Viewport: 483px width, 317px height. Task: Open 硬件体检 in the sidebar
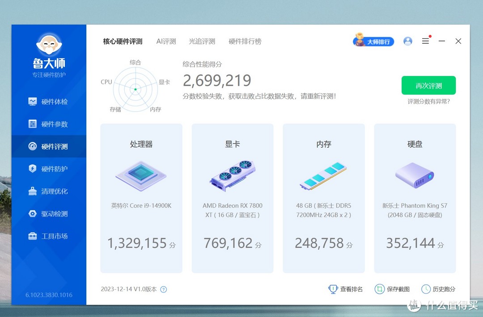(x=49, y=101)
